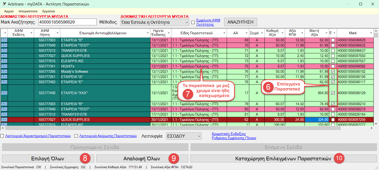Enable the Λειτουργία Ακύρωσης Παραστατικών checkbox
The image size is (379, 170).
point(77,136)
